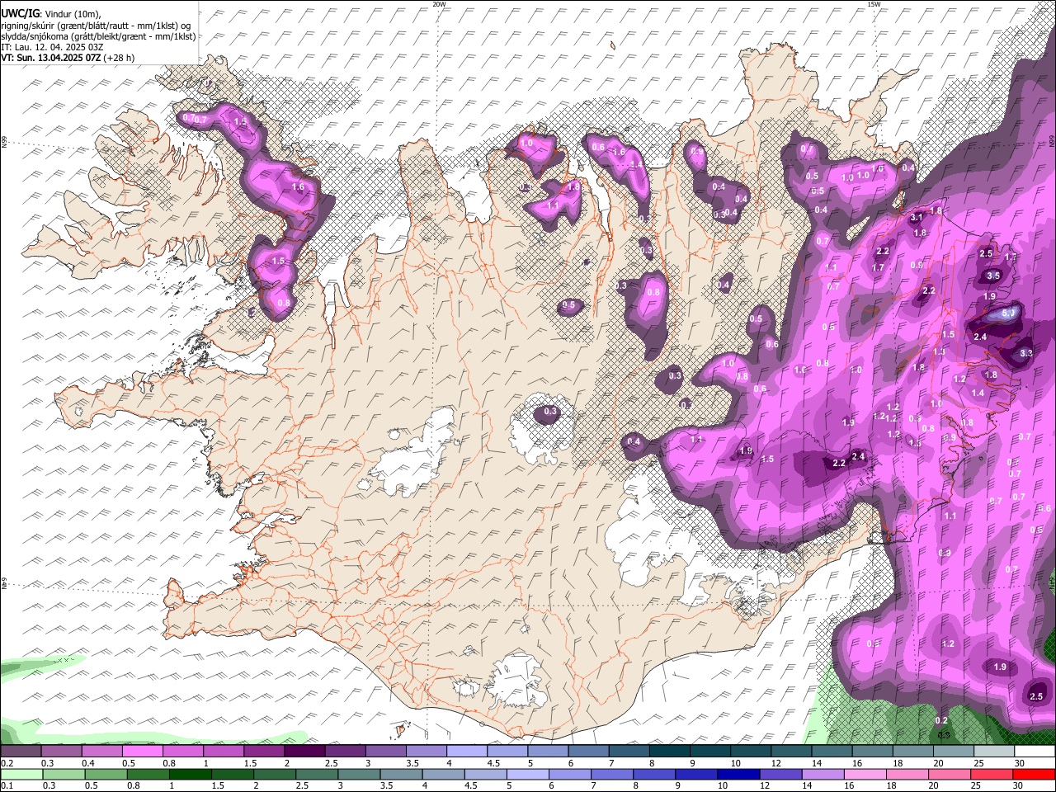Pick the rain legend swatch for 4 to 4.5

pos(445,775)
